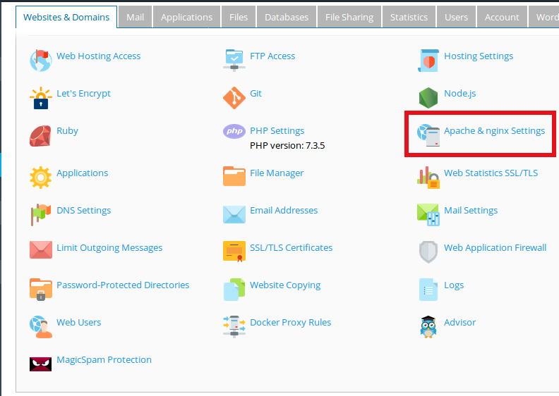Click the SSL/TLS Certificates icon
559x396 pixels.
pos(234,252)
